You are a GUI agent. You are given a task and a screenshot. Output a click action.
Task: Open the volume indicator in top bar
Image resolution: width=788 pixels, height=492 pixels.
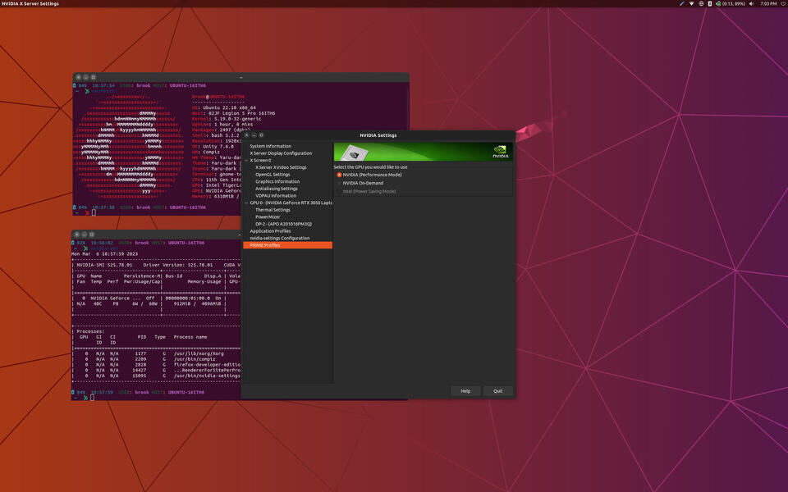point(752,3)
